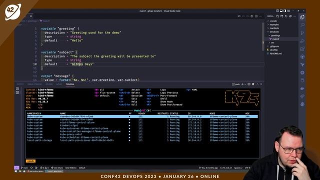Screen dimensions: 320x180
Task: Open the Run and Debug view
Action: [x=302, y=41]
